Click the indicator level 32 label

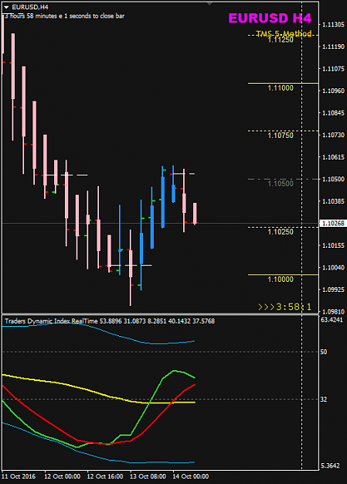point(324,400)
